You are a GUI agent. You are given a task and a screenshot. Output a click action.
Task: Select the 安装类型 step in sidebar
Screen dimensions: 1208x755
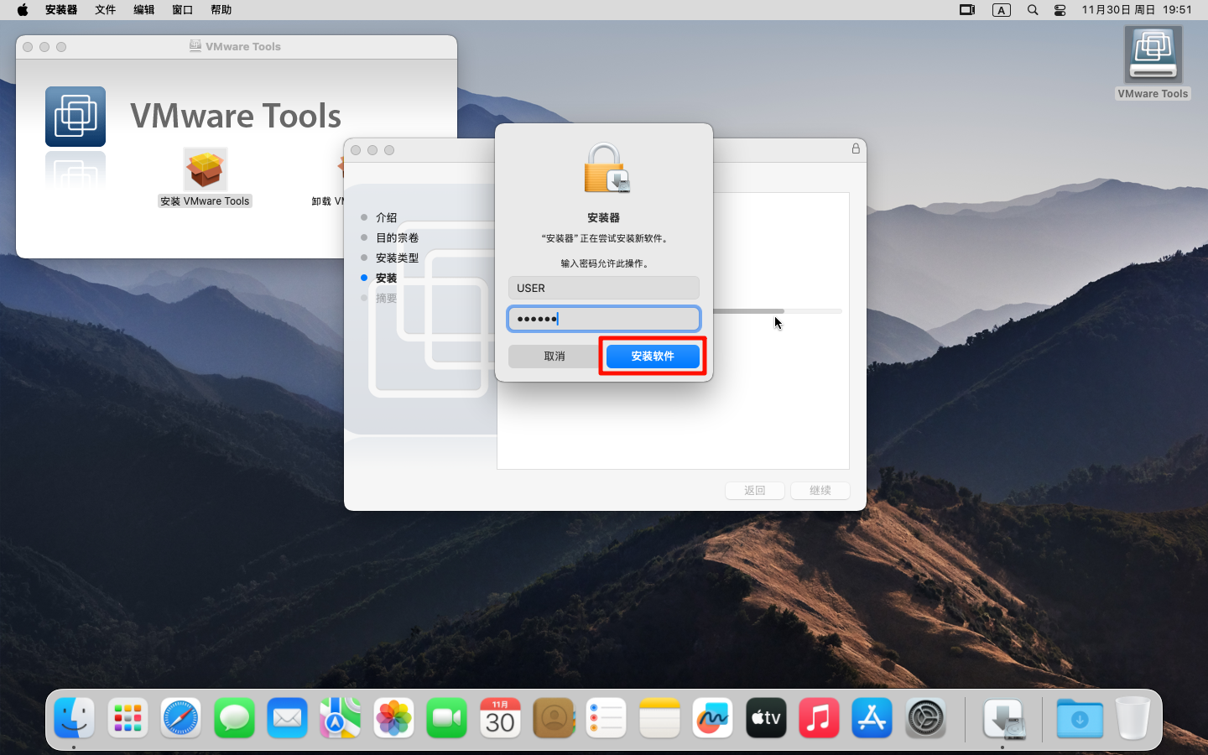[x=397, y=258]
